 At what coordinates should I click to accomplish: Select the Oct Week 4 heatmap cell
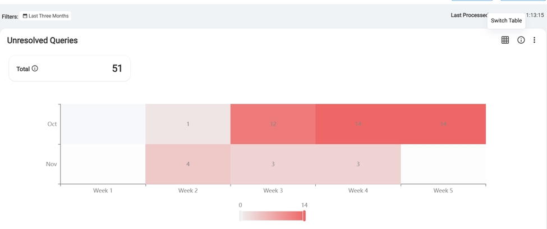(x=358, y=124)
